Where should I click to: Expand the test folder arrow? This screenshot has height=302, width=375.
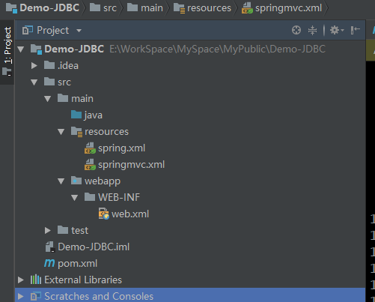(x=48, y=230)
